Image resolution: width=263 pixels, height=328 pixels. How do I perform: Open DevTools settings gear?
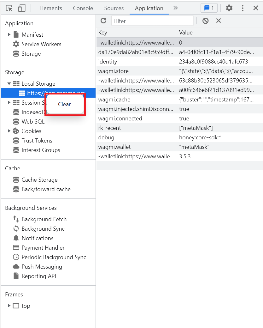tap(229, 8)
